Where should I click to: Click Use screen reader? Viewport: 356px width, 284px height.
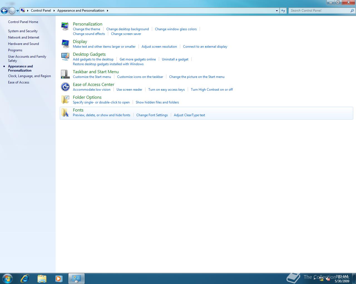pos(129,90)
